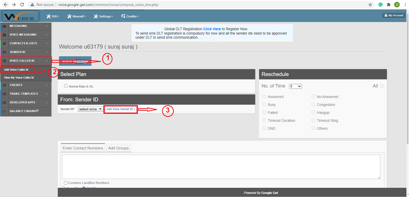This screenshot has width=409, height=197.
Task: Expand the Credits sidebar section
Action: (26, 85)
